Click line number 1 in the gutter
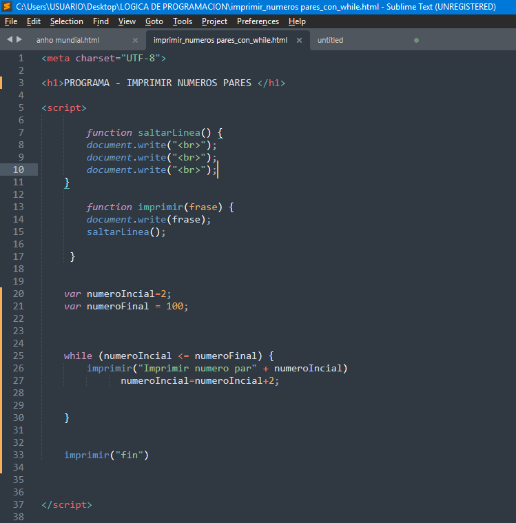The width and height of the screenshot is (516, 523). (x=21, y=58)
